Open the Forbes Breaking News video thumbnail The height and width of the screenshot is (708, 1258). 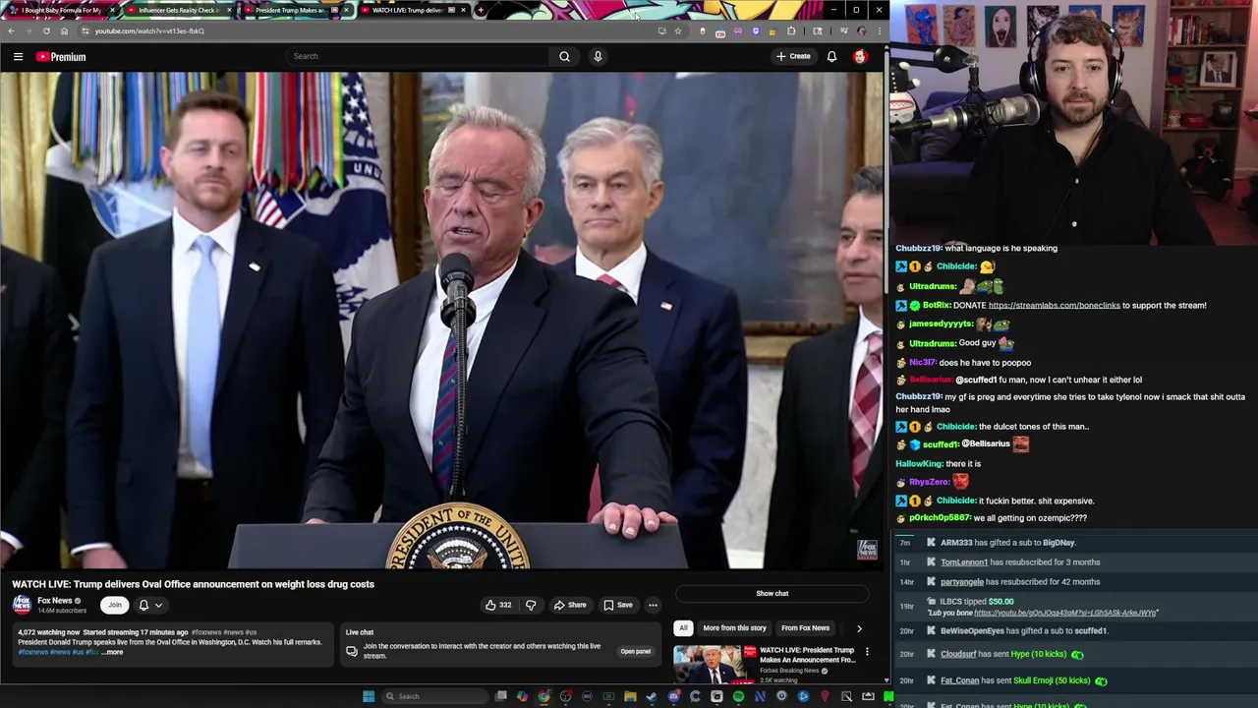pyautogui.click(x=715, y=665)
